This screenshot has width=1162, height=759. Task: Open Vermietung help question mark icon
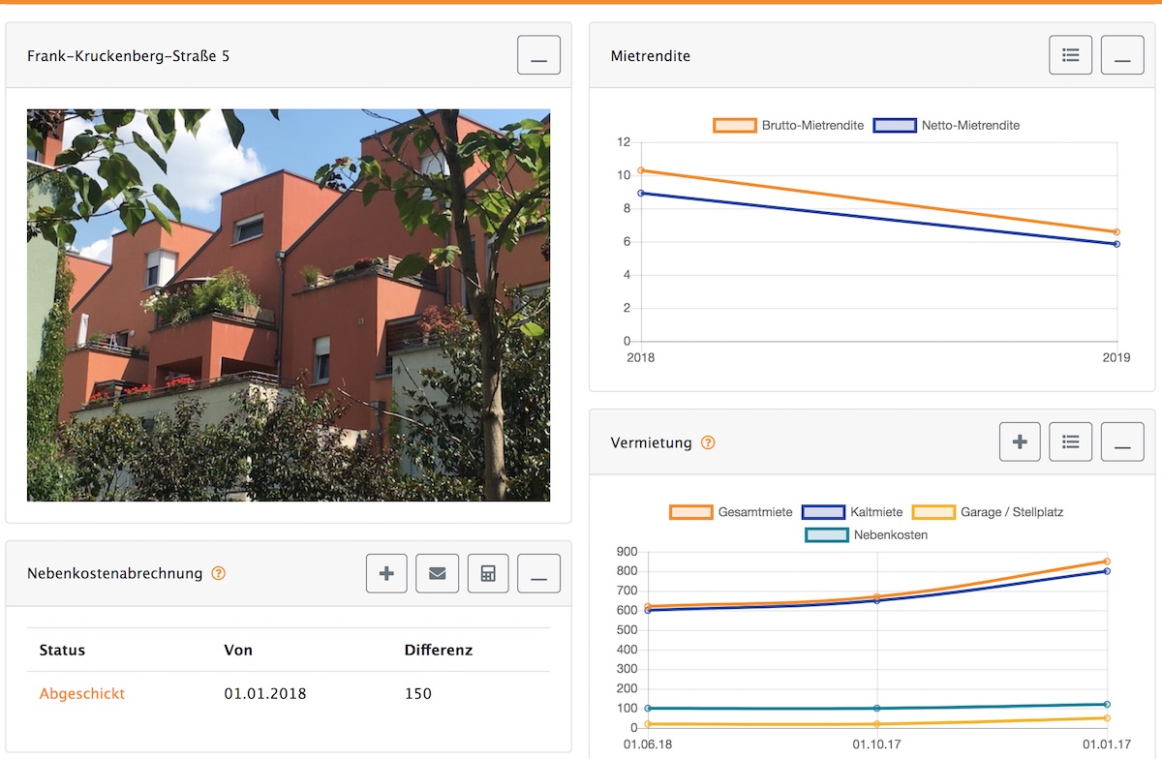(708, 442)
